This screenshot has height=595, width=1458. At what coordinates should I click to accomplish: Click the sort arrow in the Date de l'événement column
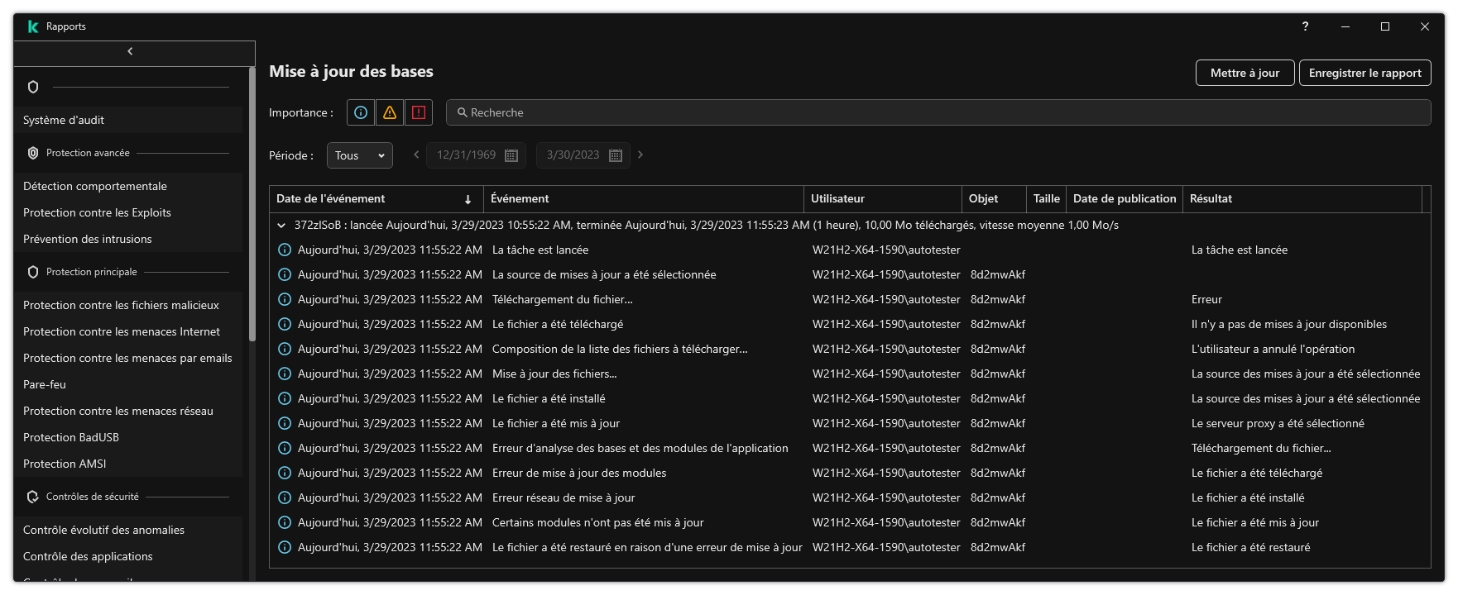click(468, 199)
